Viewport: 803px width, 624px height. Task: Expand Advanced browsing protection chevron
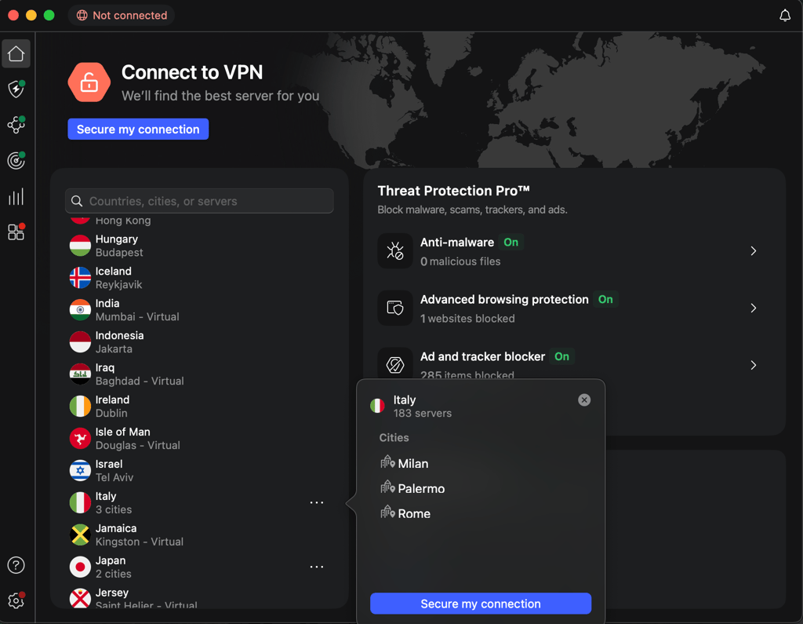[754, 308]
